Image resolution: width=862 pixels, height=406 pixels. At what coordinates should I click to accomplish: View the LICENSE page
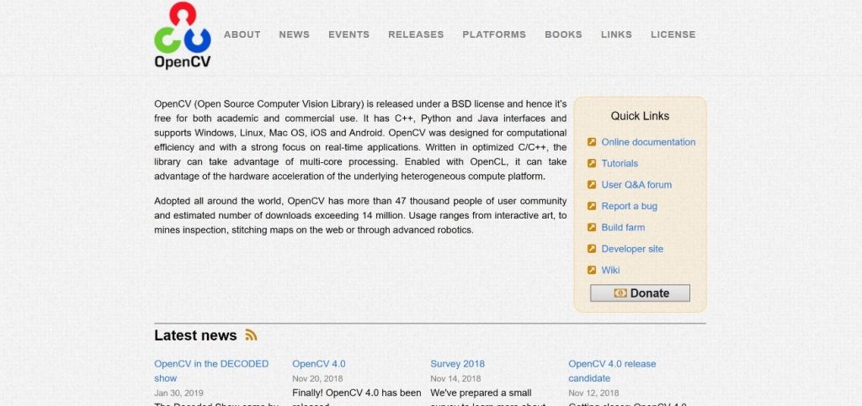click(673, 34)
